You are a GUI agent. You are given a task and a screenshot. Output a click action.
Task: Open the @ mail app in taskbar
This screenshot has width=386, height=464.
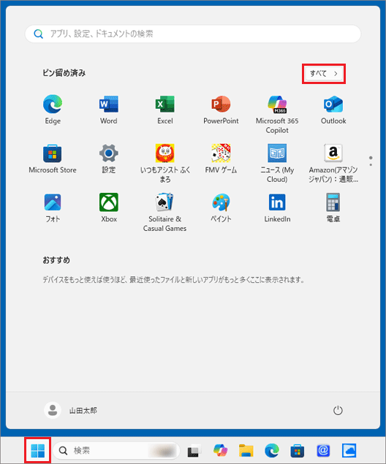coord(323,451)
